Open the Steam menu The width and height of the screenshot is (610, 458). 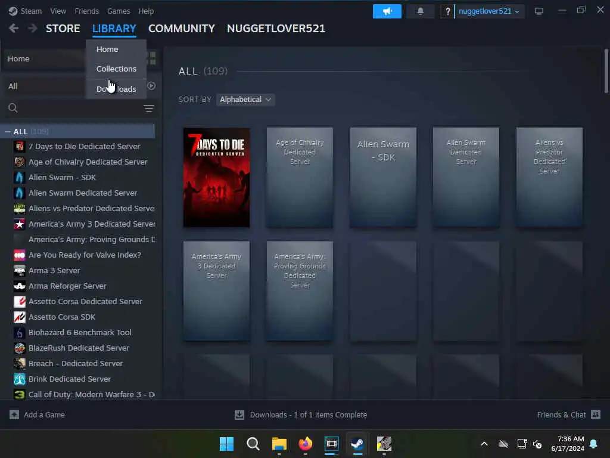click(x=31, y=11)
